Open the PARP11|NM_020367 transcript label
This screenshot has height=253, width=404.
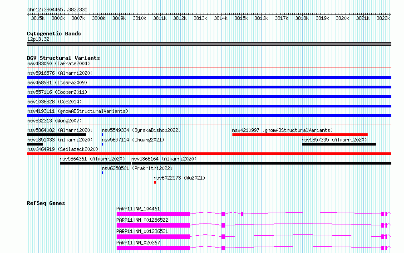(x=138, y=243)
